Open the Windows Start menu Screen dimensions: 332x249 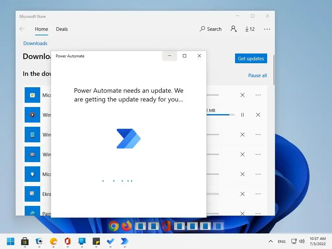[x=10, y=241]
